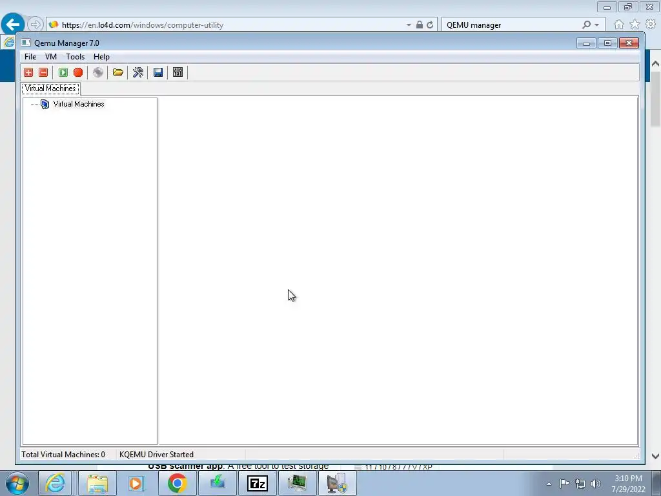Minimize the Qemu Manager window
Screen dimensions: 661x496
pyautogui.click(x=586, y=43)
